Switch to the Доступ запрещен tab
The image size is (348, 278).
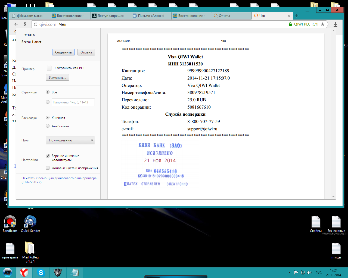tap(111, 16)
